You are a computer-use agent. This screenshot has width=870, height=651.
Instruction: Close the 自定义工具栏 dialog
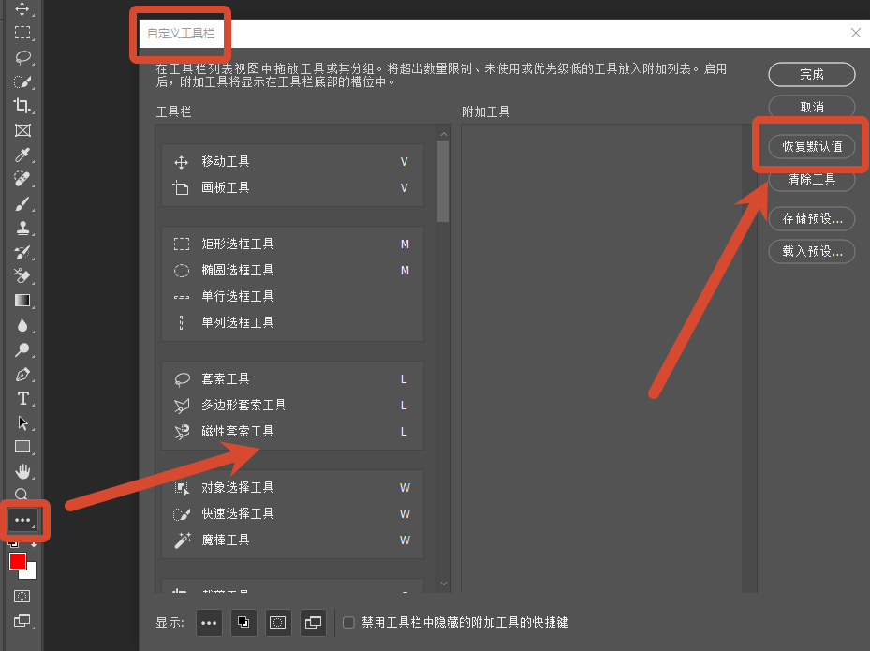[856, 34]
